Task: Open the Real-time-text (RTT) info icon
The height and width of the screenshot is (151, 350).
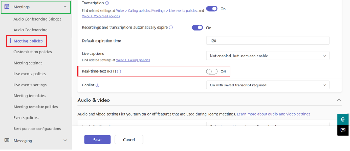Action: (119, 72)
